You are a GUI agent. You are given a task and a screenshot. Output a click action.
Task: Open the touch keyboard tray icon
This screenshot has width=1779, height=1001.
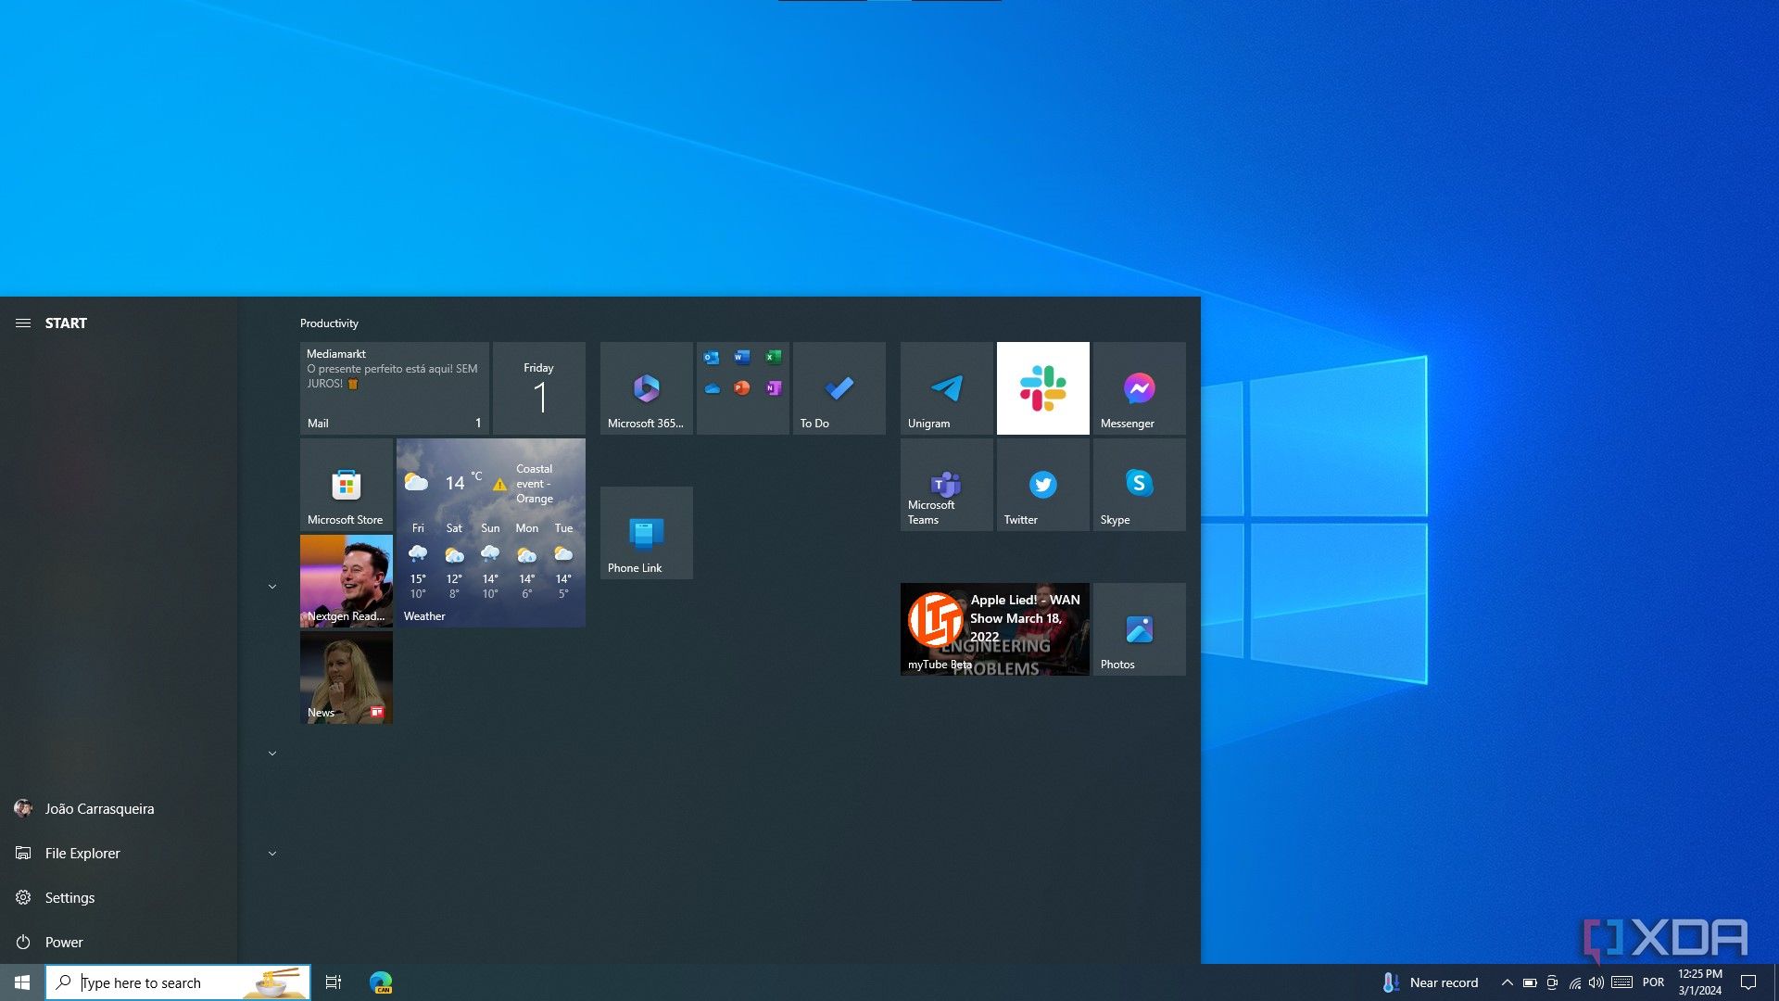[x=1621, y=982]
